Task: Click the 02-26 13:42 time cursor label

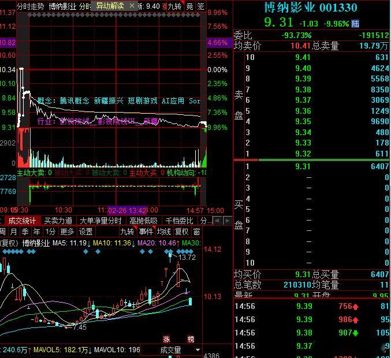Action: pyautogui.click(x=128, y=211)
